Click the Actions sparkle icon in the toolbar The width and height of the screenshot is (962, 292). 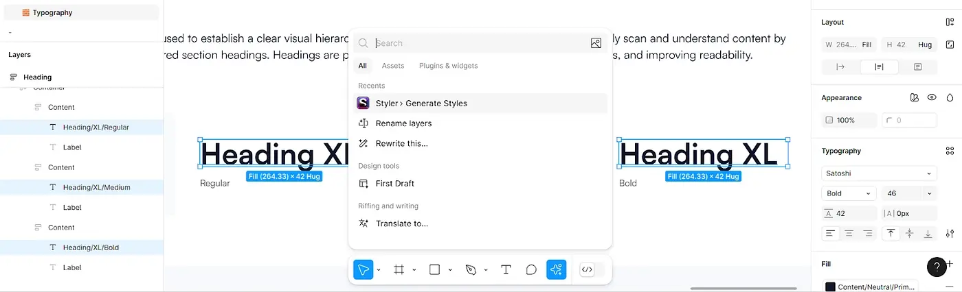point(557,270)
